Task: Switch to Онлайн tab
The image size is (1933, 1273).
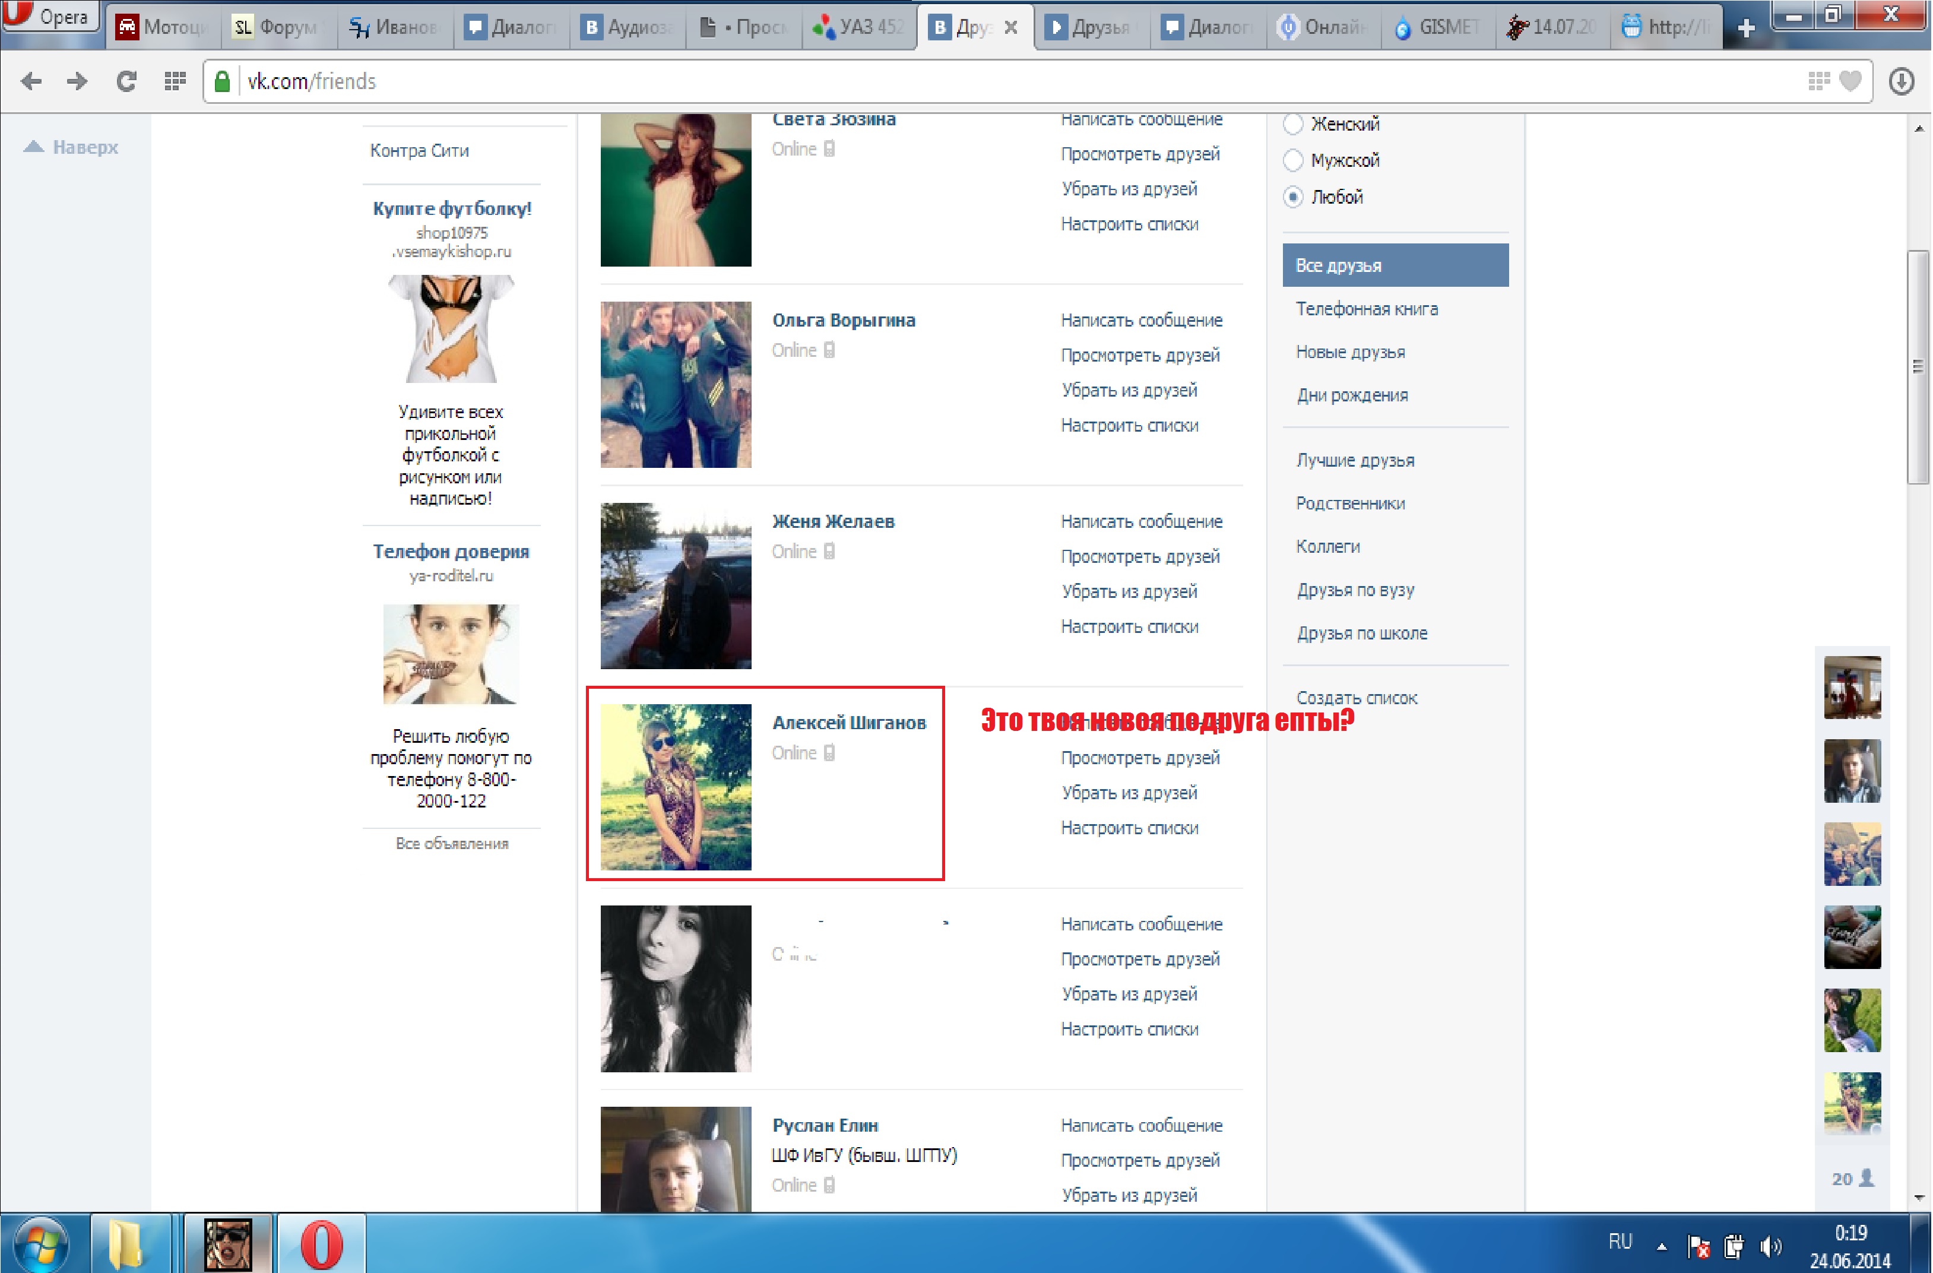Action: [x=1323, y=28]
